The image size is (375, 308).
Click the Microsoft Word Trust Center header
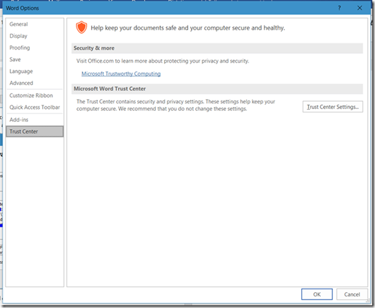[217, 89]
